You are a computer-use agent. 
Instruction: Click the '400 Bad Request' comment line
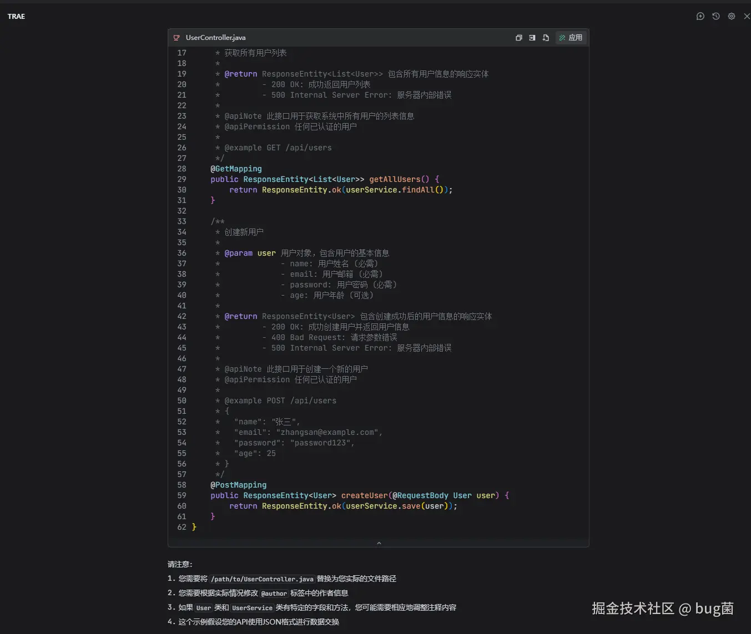click(306, 337)
